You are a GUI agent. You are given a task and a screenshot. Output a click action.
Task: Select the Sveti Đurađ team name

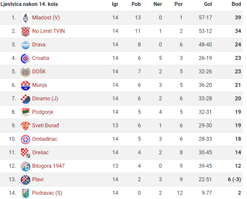pos(45,125)
